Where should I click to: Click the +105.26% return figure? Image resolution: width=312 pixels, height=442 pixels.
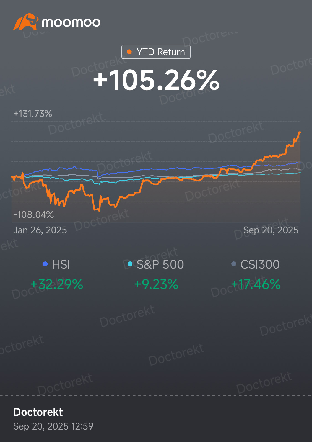pyautogui.click(x=157, y=80)
